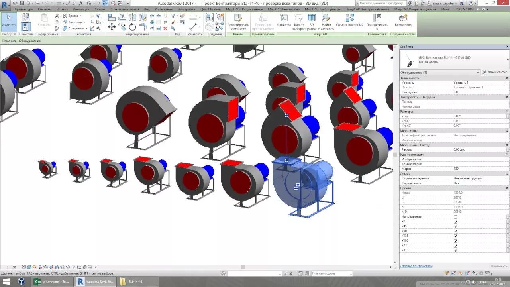
Task: Click the text A icon in quick access toolbar
Action: tap(81, 3)
